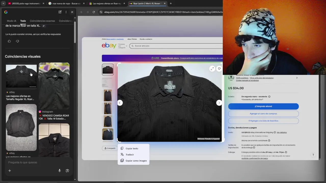Click the Lens image search icon

pyautogui.click(x=67, y=171)
